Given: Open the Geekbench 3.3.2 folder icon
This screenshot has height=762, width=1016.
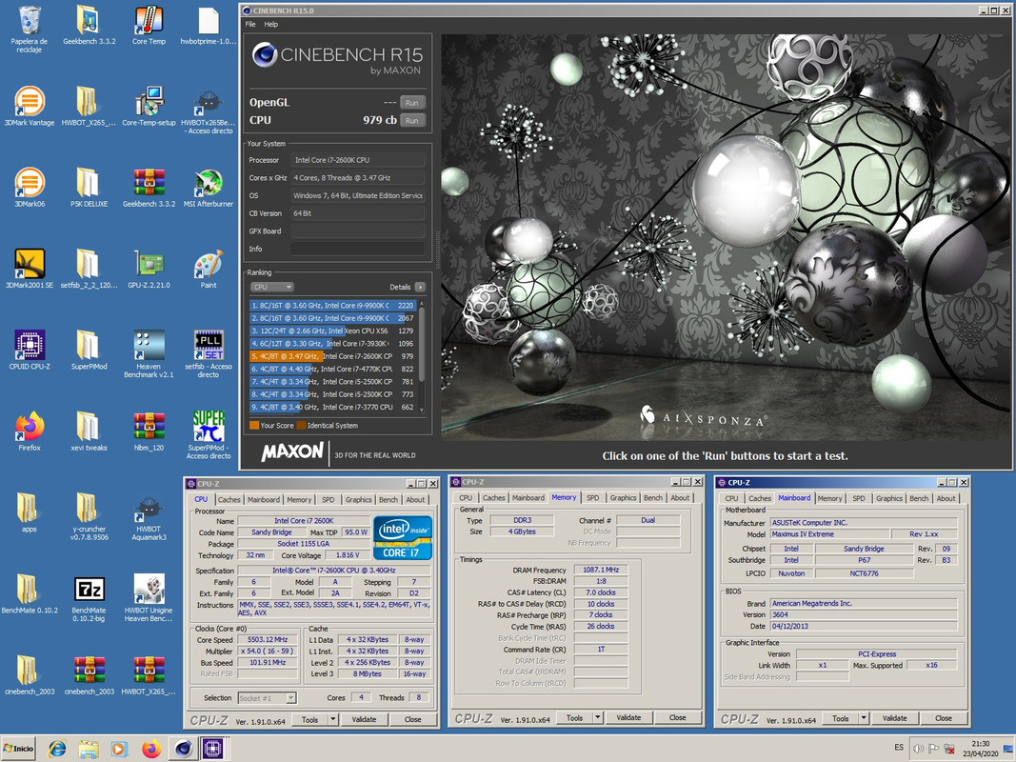Looking at the screenshot, I should coord(89,21).
